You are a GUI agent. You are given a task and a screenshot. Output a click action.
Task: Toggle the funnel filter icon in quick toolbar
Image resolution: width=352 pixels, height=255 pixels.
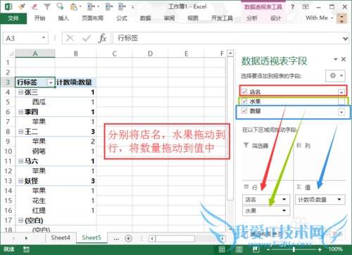click(x=47, y=6)
